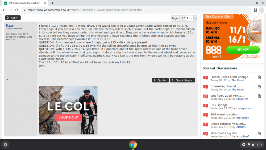This screenshot has width=266, height=150.
Task: Open the ChromeOS launcher circle
Action: 5,145
